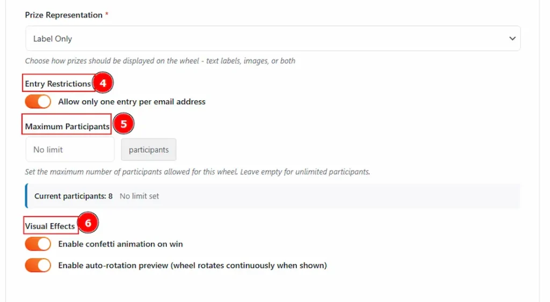The width and height of the screenshot is (550, 302).
Task: Click the 'No limit set' status text
Action: (139, 196)
